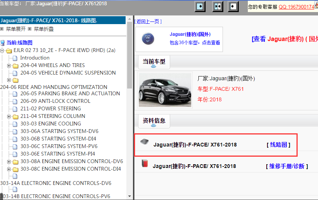
Task: Click the 303-06C STARTING SYSTEM-PV6 page icon
Action: pos(15,147)
